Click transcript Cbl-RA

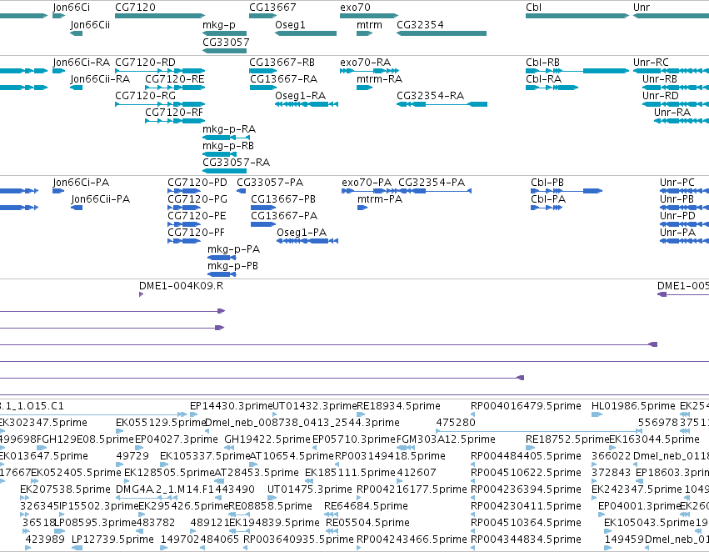coord(543,78)
